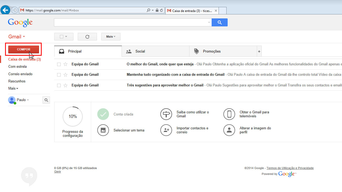This screenshot has height=192, width=342.
Task: Star the 'O melhor do Gmail' email
Action: coord(65,64)
